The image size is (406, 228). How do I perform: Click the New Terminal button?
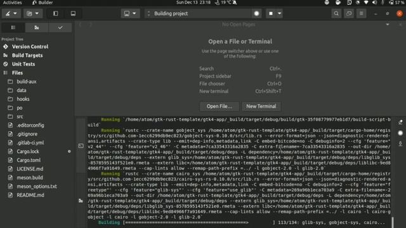pos(261,106)
